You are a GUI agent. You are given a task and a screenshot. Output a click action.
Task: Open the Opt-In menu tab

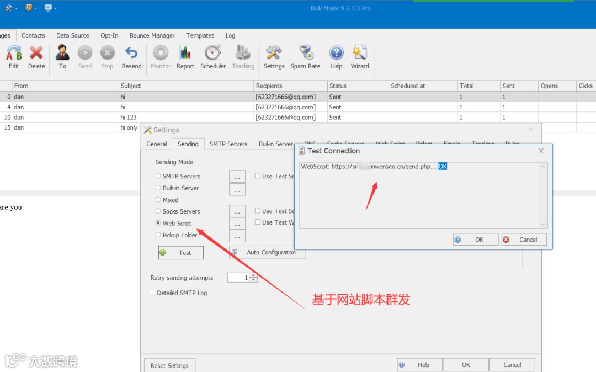point(109,35)
